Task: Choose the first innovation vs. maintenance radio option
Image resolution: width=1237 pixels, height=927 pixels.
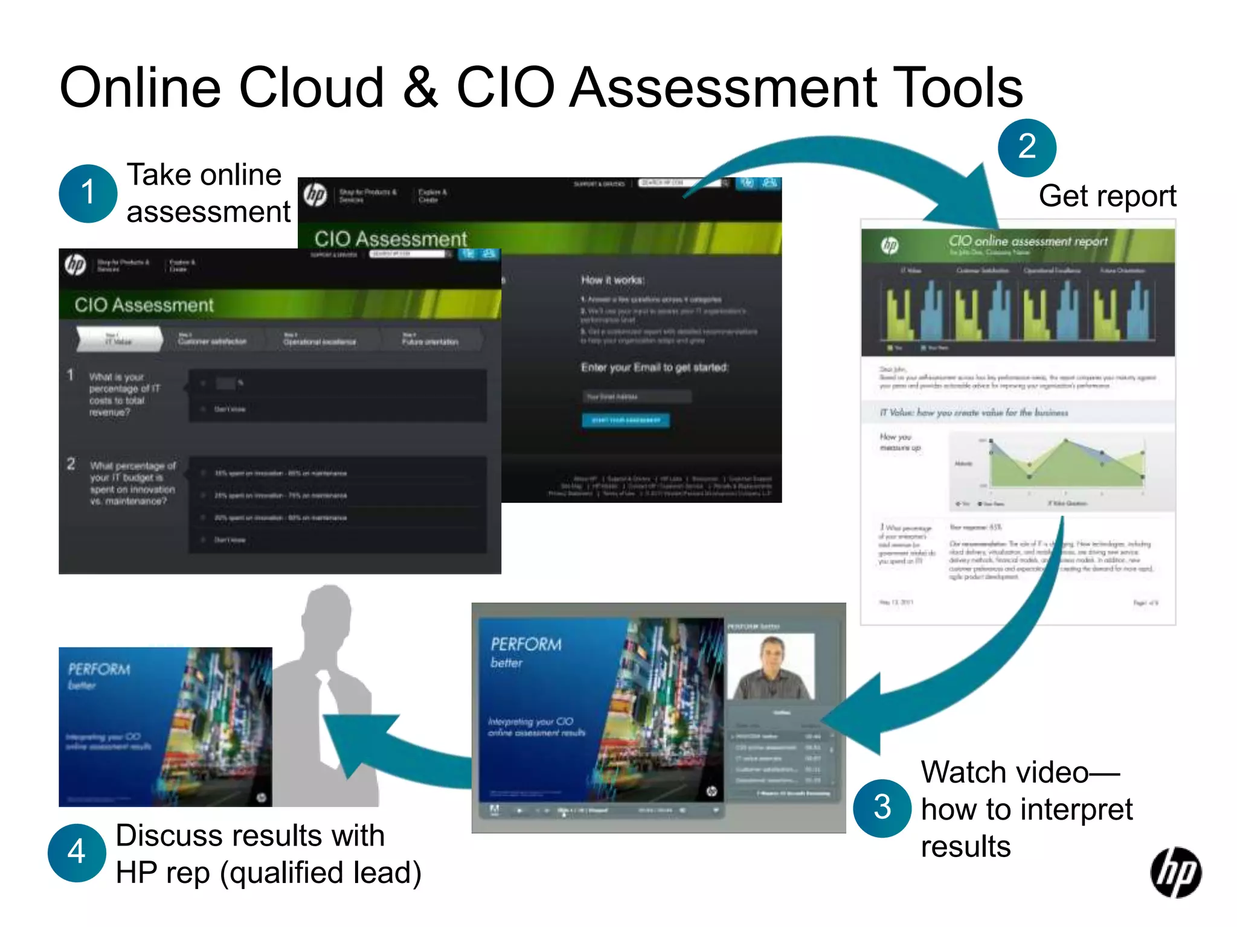Action: [204, 473]
